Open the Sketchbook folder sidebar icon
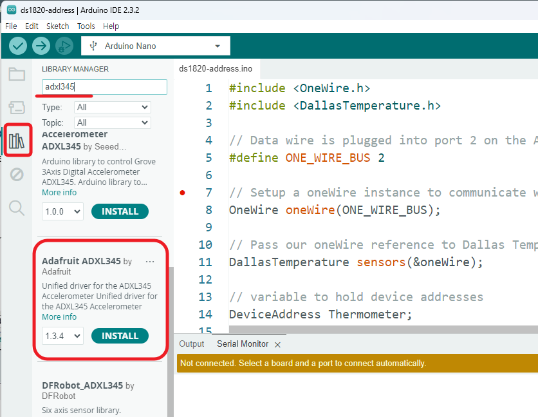 click(17, 74)
